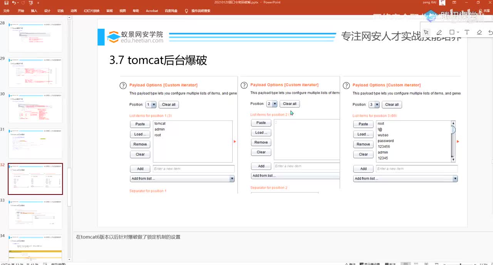Open the 幻灯片放映 ribbon tab
Screen dimensions: 493x265
coord(92,11)
